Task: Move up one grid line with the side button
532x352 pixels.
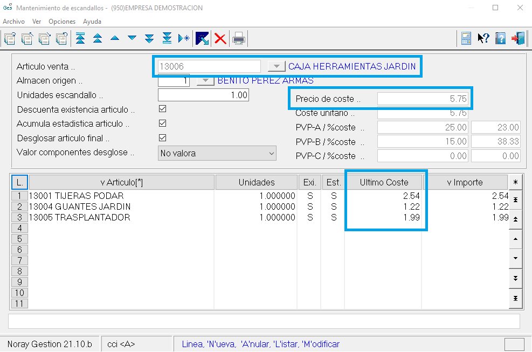Action: click(515, 239)
